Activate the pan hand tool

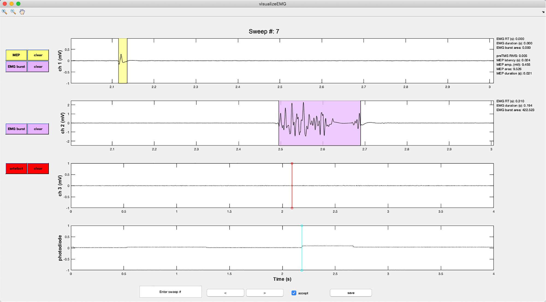pyautogui.click(x=22, y=12)
